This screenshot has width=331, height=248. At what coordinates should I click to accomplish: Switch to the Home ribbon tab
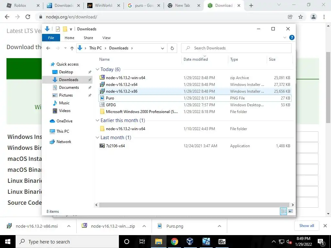coord(69,38)
